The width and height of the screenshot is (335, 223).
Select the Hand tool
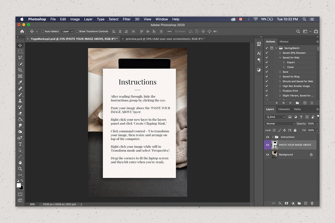(x=20, y=163)
